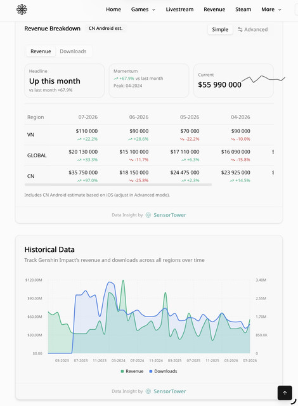Select the VN region row label
Image resolution: width=298 pixels, height=406 pixels.
pyautogui.click(x=30, y=134)
